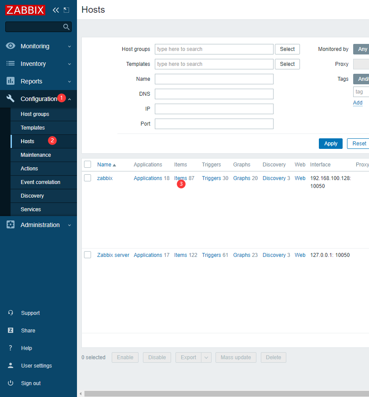Click the Share Z icon
The image size is (369, 397).
click(x=11, y=330)
